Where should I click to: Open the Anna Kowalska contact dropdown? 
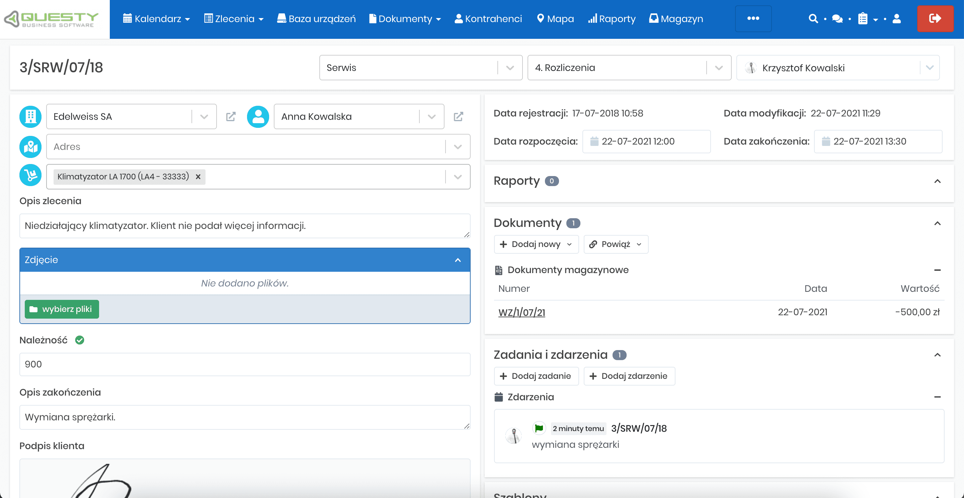(359, 117)
